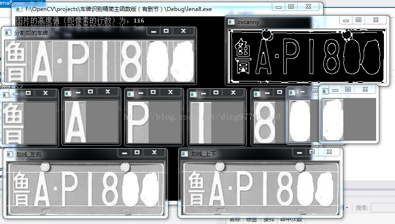Click the 划线_左右 window's title icon
The height and width of the screenshot is (224, 395).
[x=10, y=154]
